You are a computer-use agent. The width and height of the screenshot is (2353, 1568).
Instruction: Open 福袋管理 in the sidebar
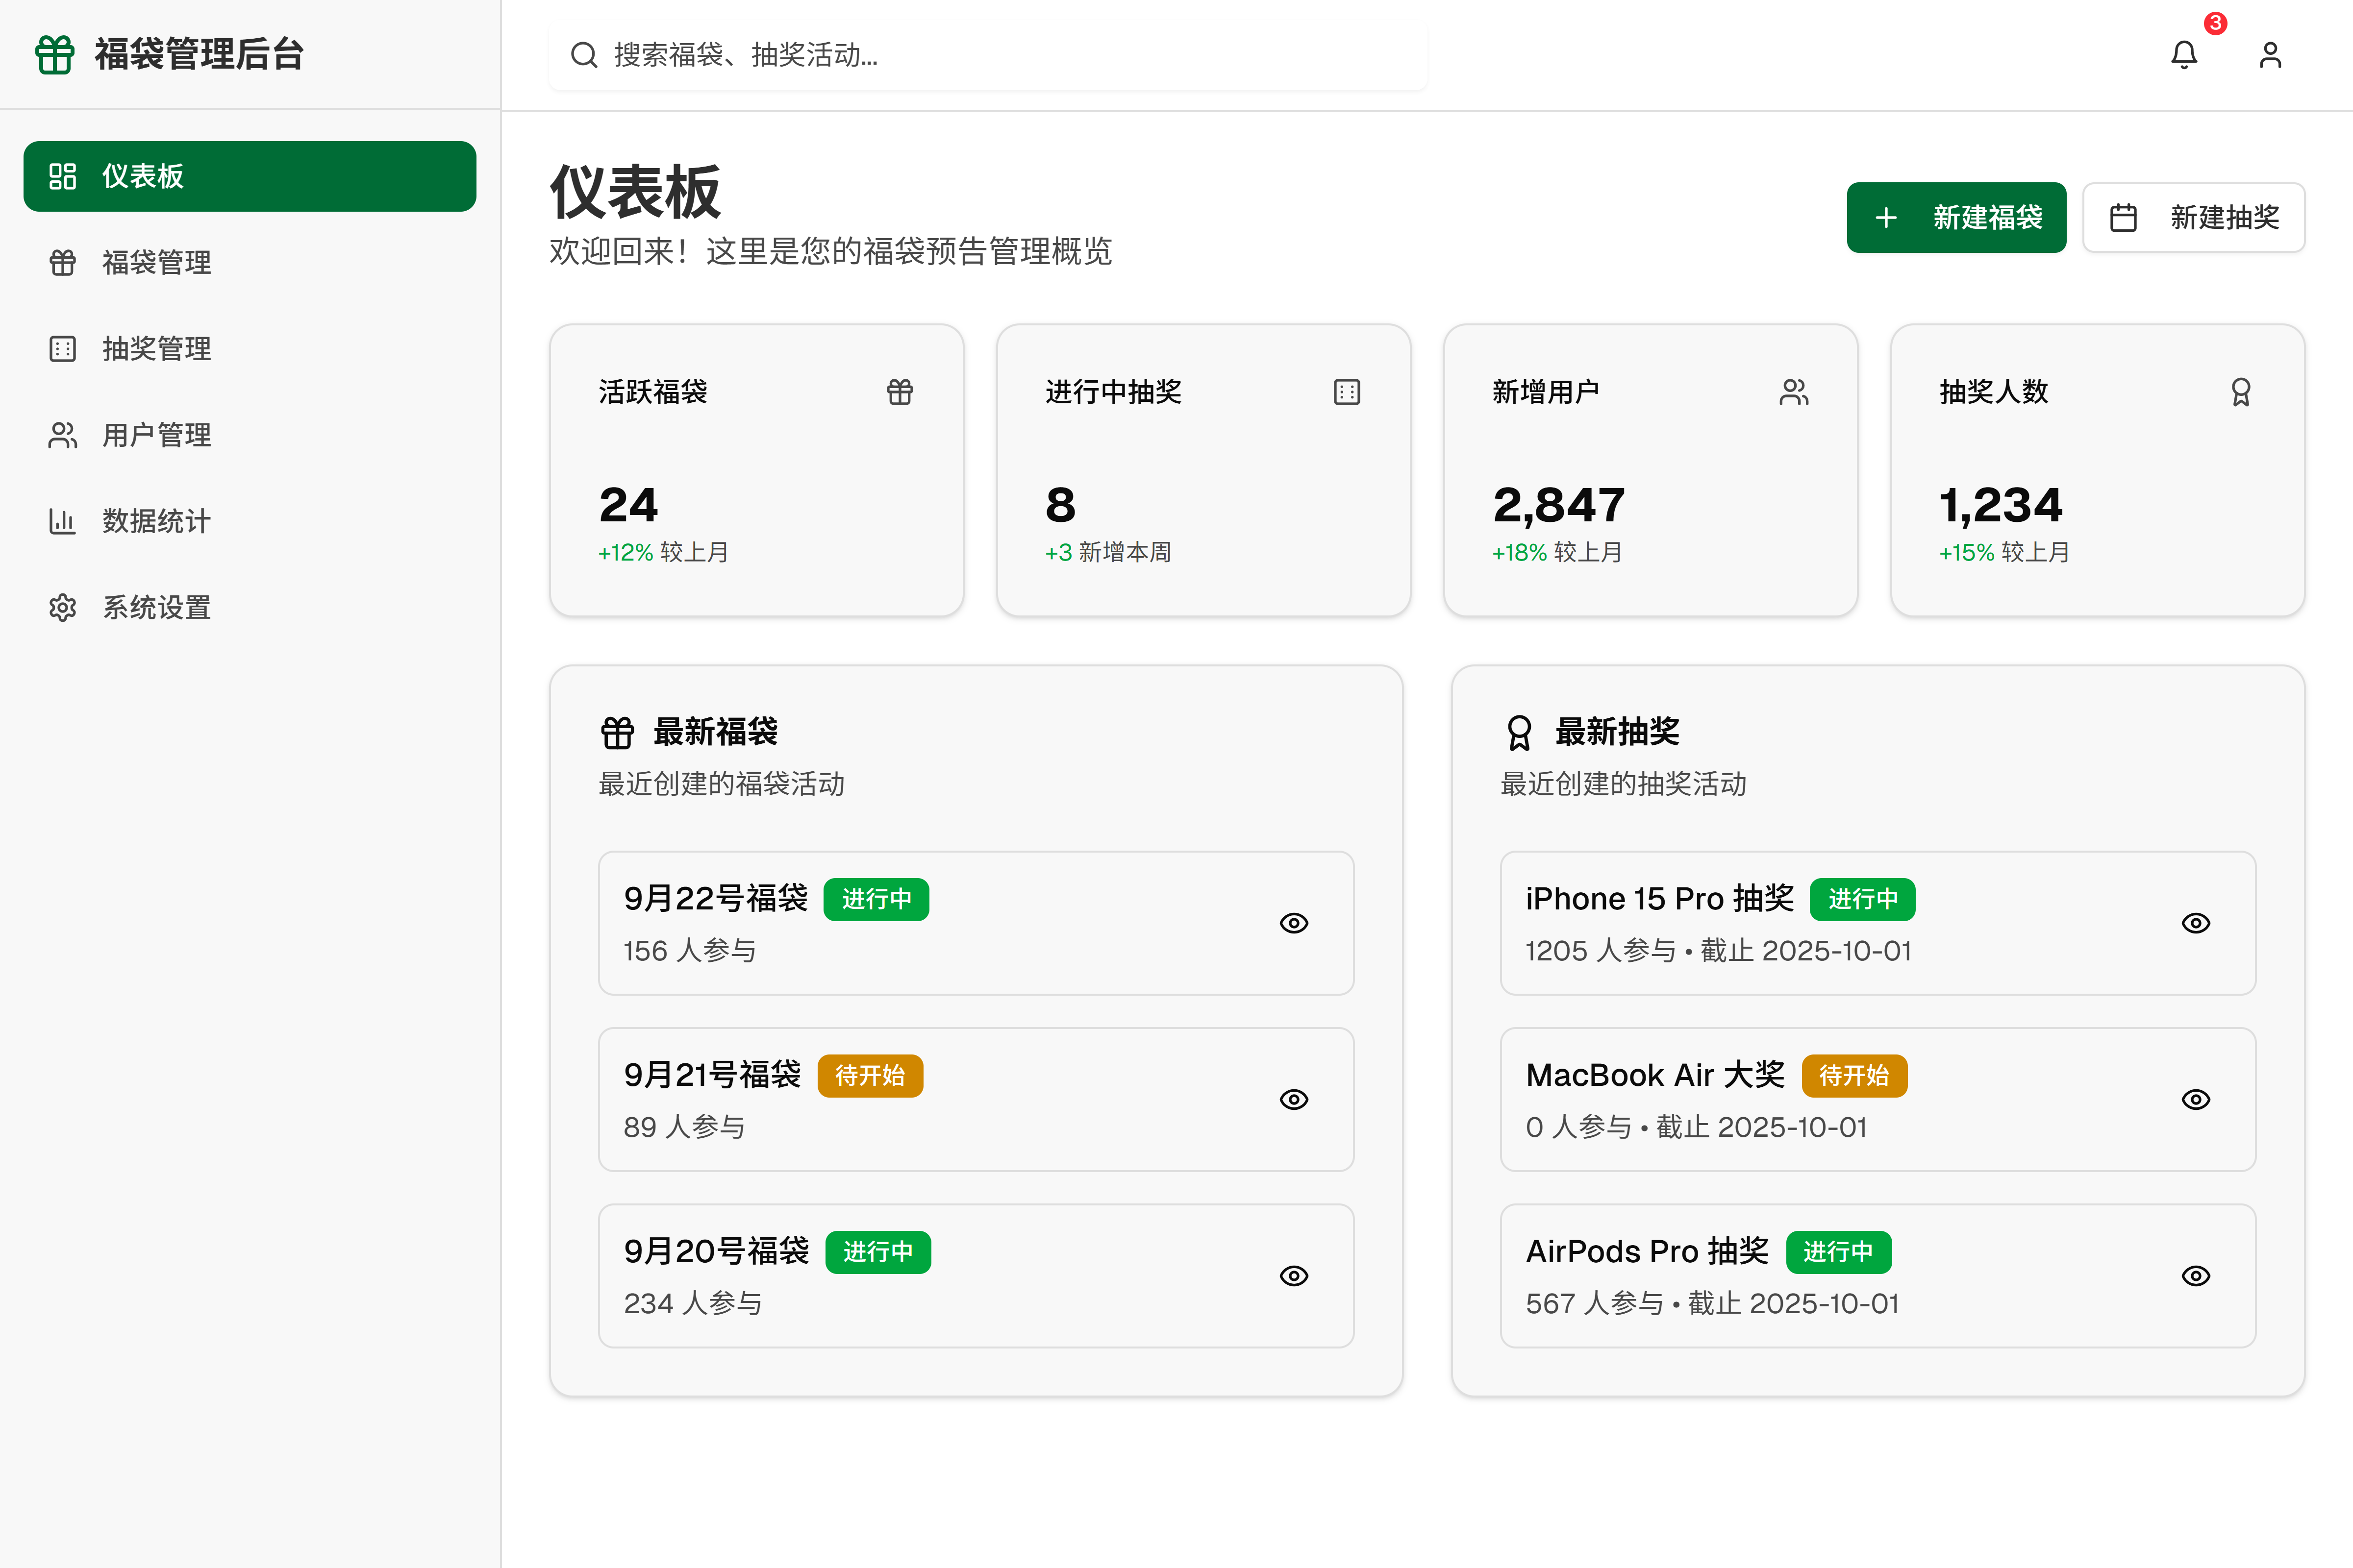[x=155, y=263]
